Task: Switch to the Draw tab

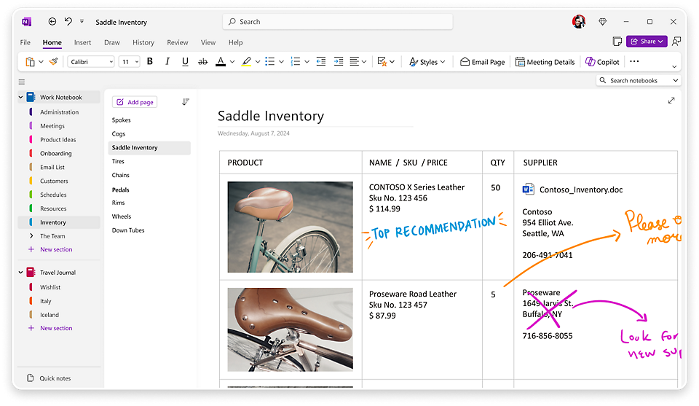Action: coord(111,42)
